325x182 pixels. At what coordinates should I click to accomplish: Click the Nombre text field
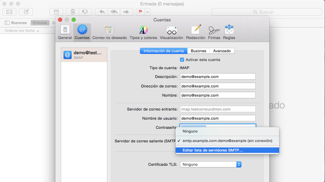pyautogui.click(x=218, y=95)
